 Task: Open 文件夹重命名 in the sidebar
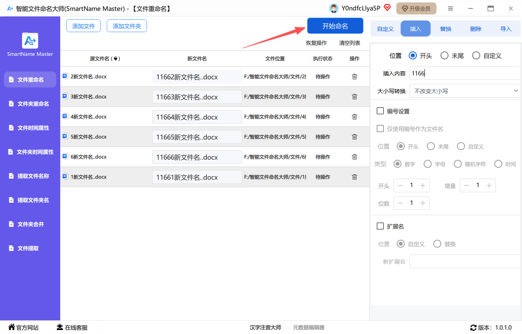[33, 104]
